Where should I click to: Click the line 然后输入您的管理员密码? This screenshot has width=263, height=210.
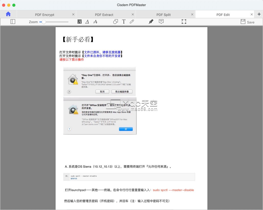(117, 201)
